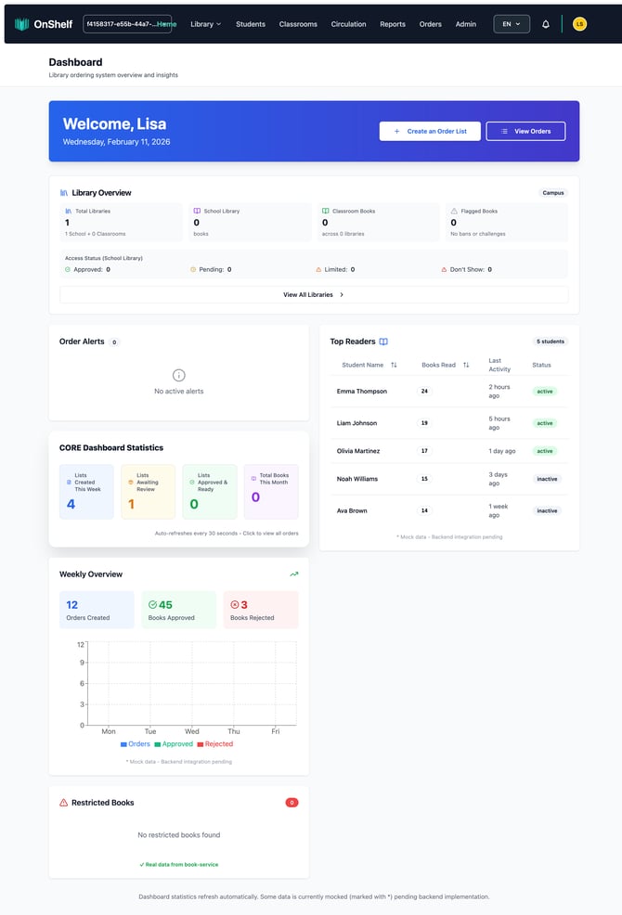
Task: Click the Lists Approved & Ready icon
Action: tap(192, 482)
